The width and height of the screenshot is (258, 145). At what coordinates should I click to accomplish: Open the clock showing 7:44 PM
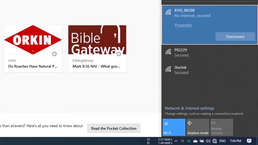235,141
